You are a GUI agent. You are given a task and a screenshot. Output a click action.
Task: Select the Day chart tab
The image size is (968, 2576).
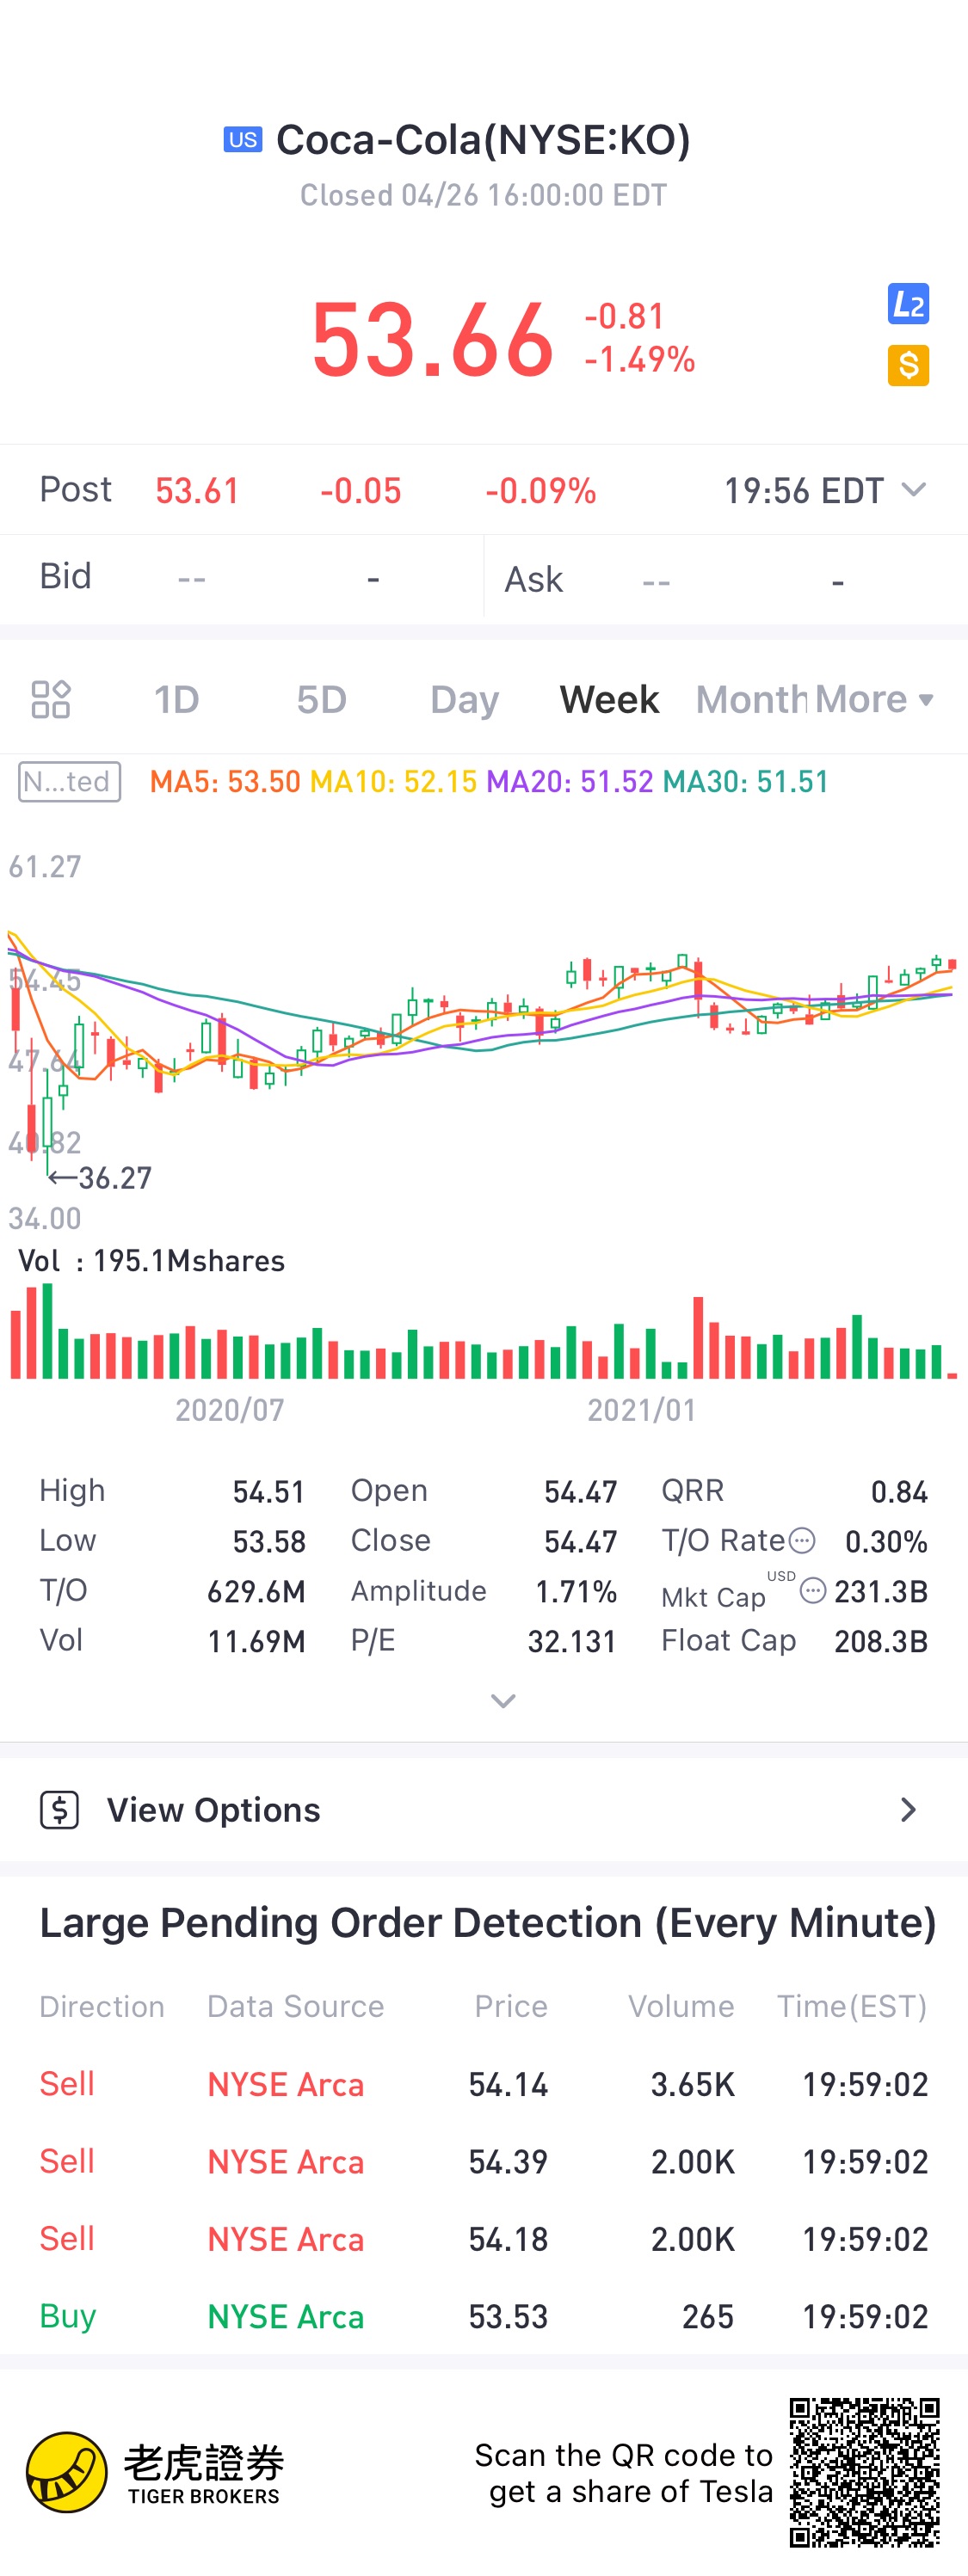coord(464,699)
